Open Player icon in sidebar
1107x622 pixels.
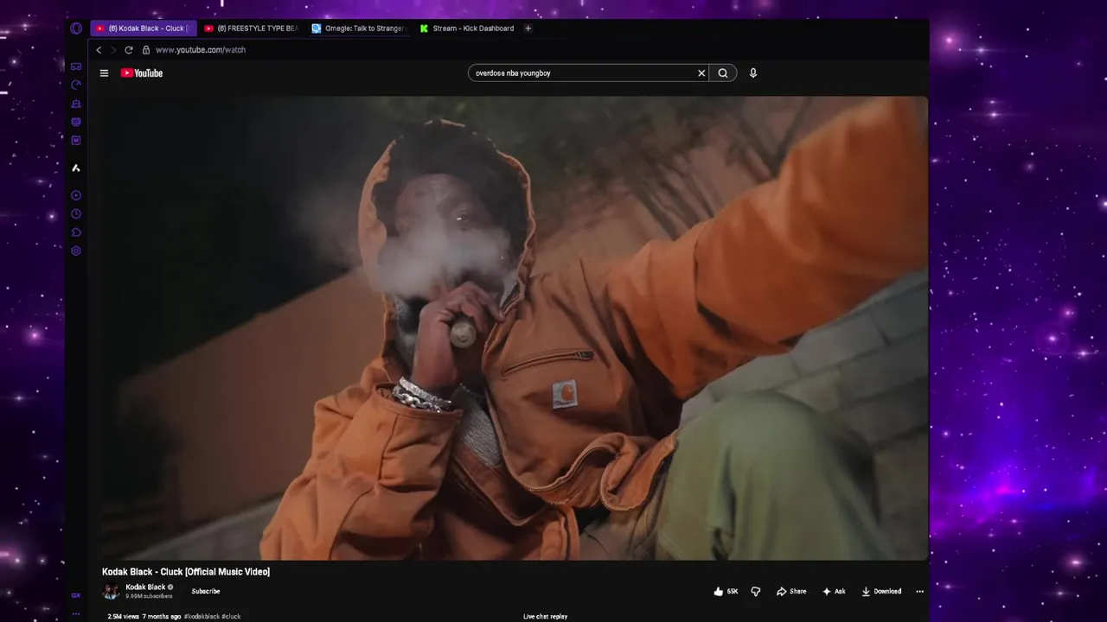(76, 195)
